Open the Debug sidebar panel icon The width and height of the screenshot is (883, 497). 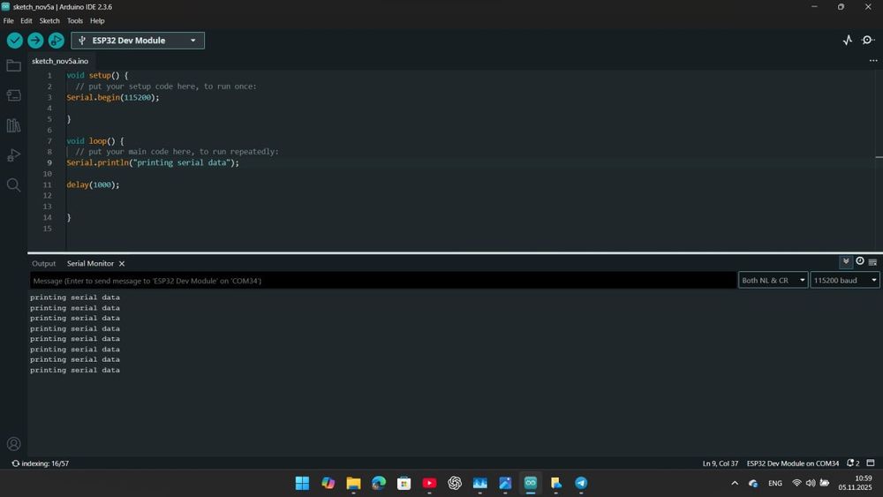[13, 154]
